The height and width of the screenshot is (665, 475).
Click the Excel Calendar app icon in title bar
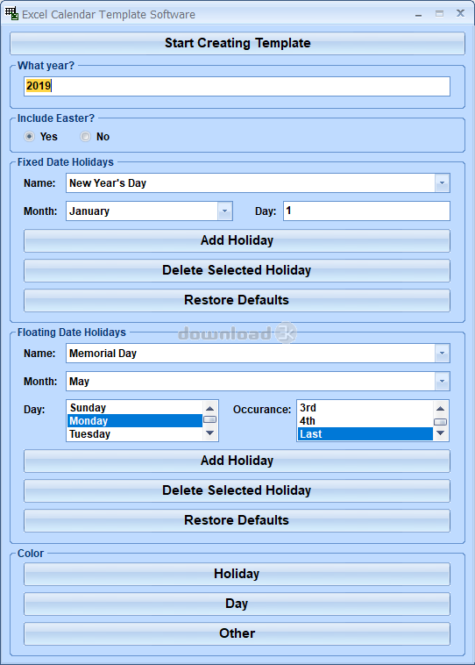click(x=12, y=13)
